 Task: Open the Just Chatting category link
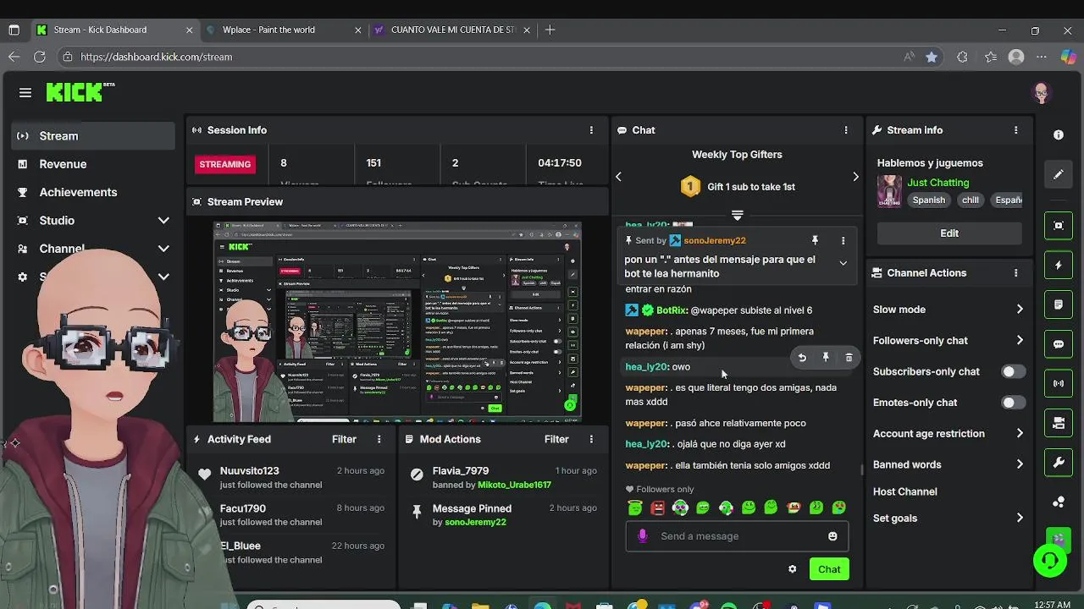point(937,183)
